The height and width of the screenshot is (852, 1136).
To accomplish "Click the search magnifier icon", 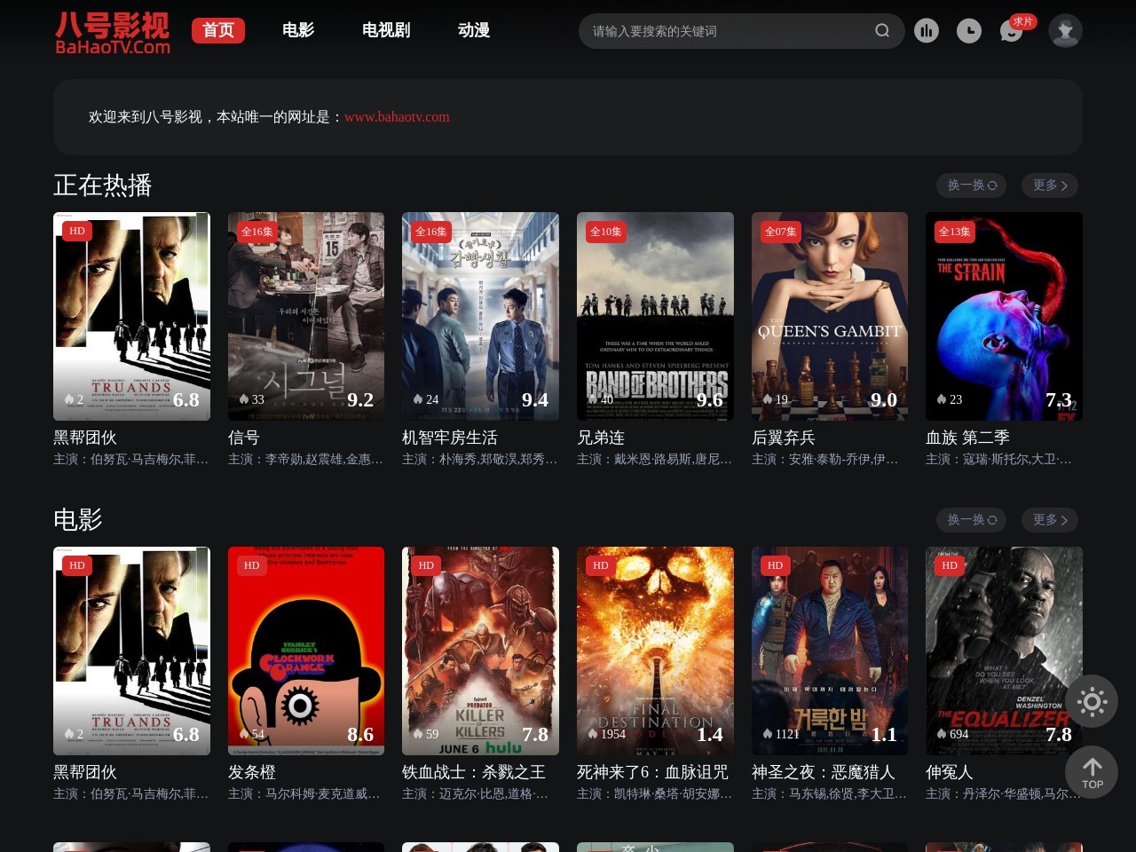I will tap(881, 31).
